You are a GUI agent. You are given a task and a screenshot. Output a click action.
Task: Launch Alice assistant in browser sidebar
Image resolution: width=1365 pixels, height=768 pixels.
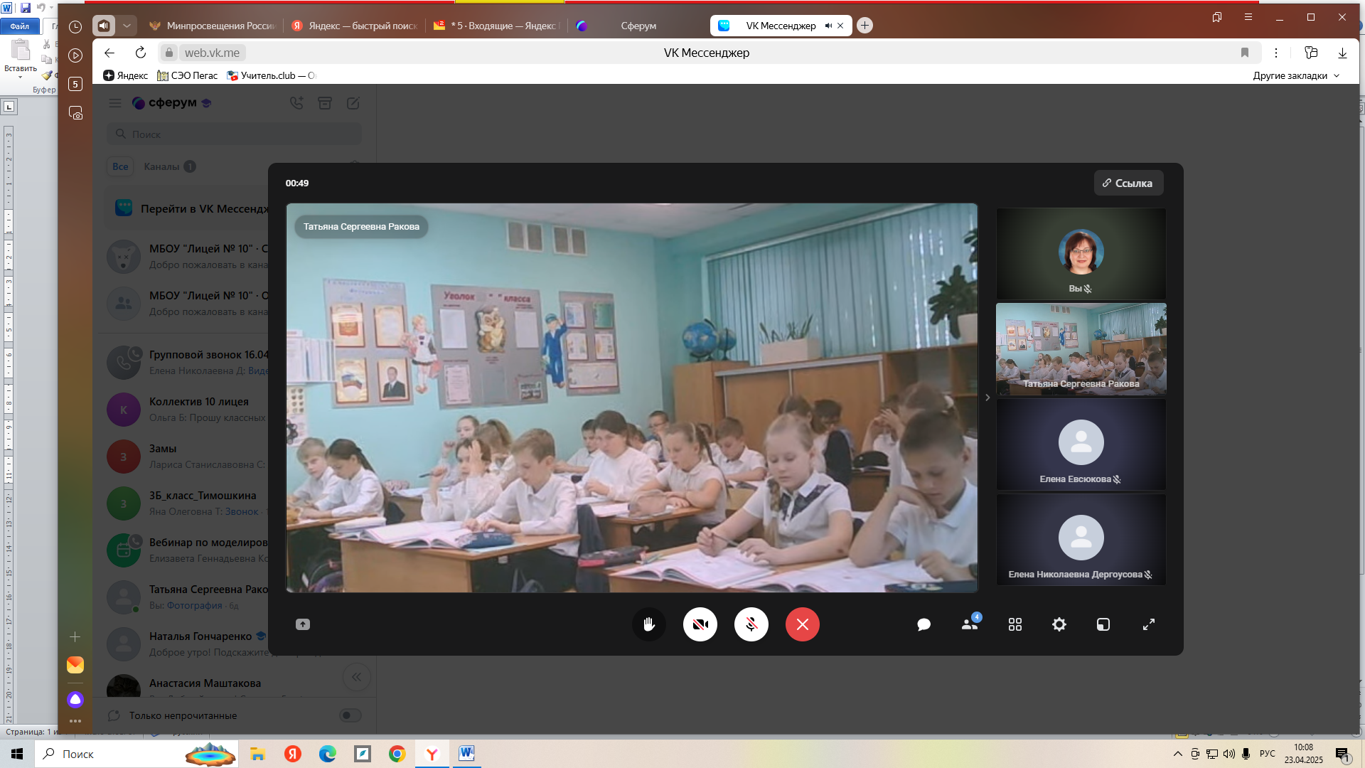75,700
